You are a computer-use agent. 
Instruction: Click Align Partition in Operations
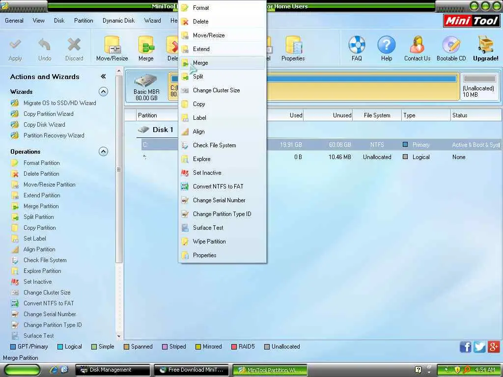(39, 249)
